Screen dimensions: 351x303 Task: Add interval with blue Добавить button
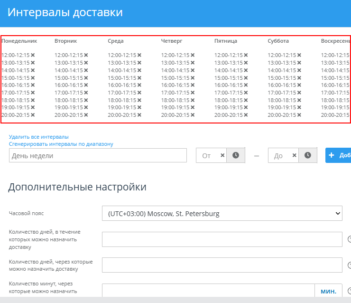click(x=338, y=155)
